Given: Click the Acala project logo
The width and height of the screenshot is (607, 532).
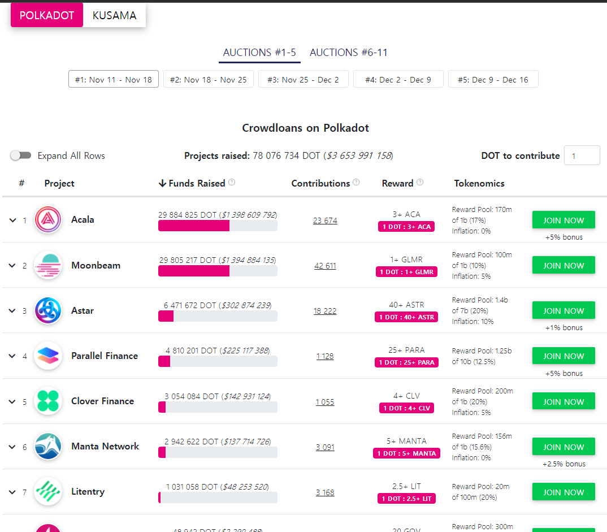Looking at the screenshot, I should pyautogui.click(x=48, y=219).
